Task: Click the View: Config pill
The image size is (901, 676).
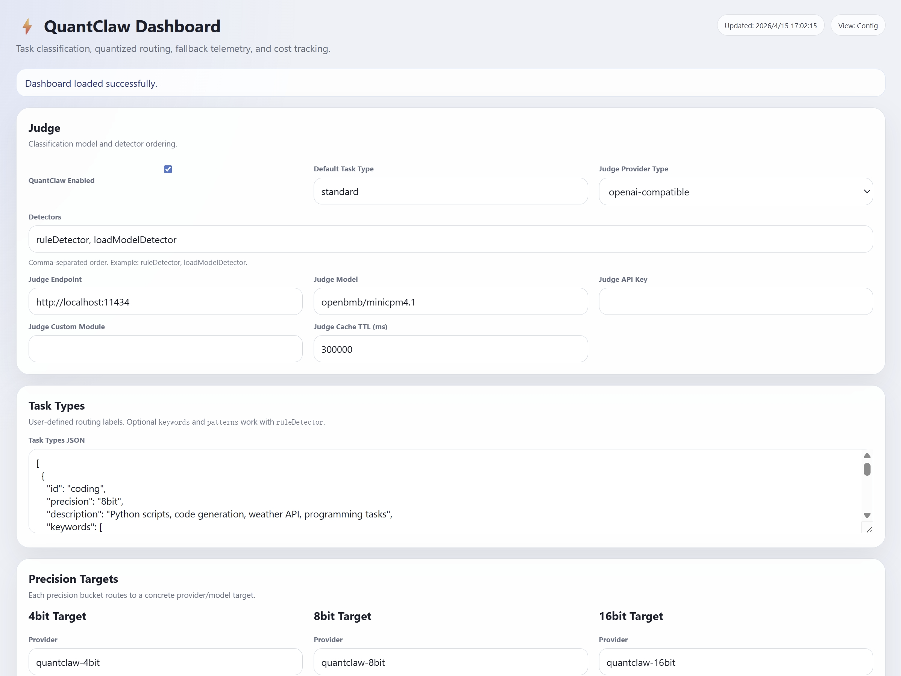Action: (857, 26)
